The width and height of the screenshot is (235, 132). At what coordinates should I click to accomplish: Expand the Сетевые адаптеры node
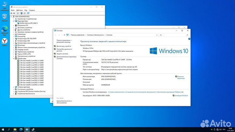[13, 87]
